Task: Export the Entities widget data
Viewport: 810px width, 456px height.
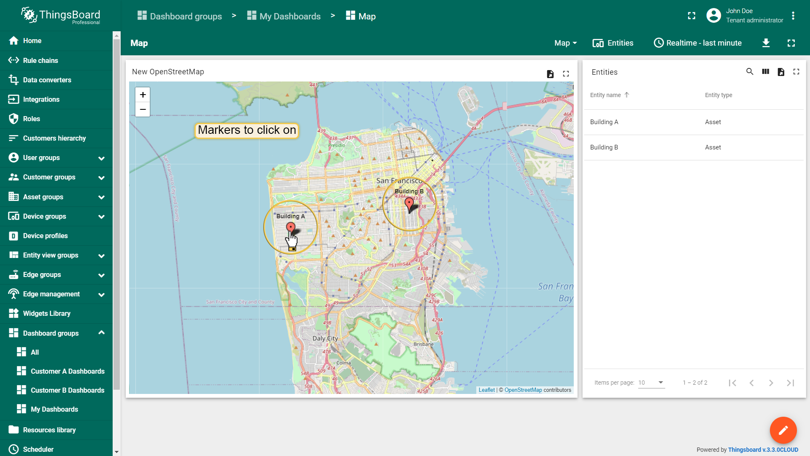Action: click(x=781, y=72)
